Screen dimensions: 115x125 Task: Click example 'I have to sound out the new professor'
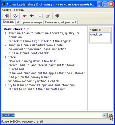[x=37, y=89]
